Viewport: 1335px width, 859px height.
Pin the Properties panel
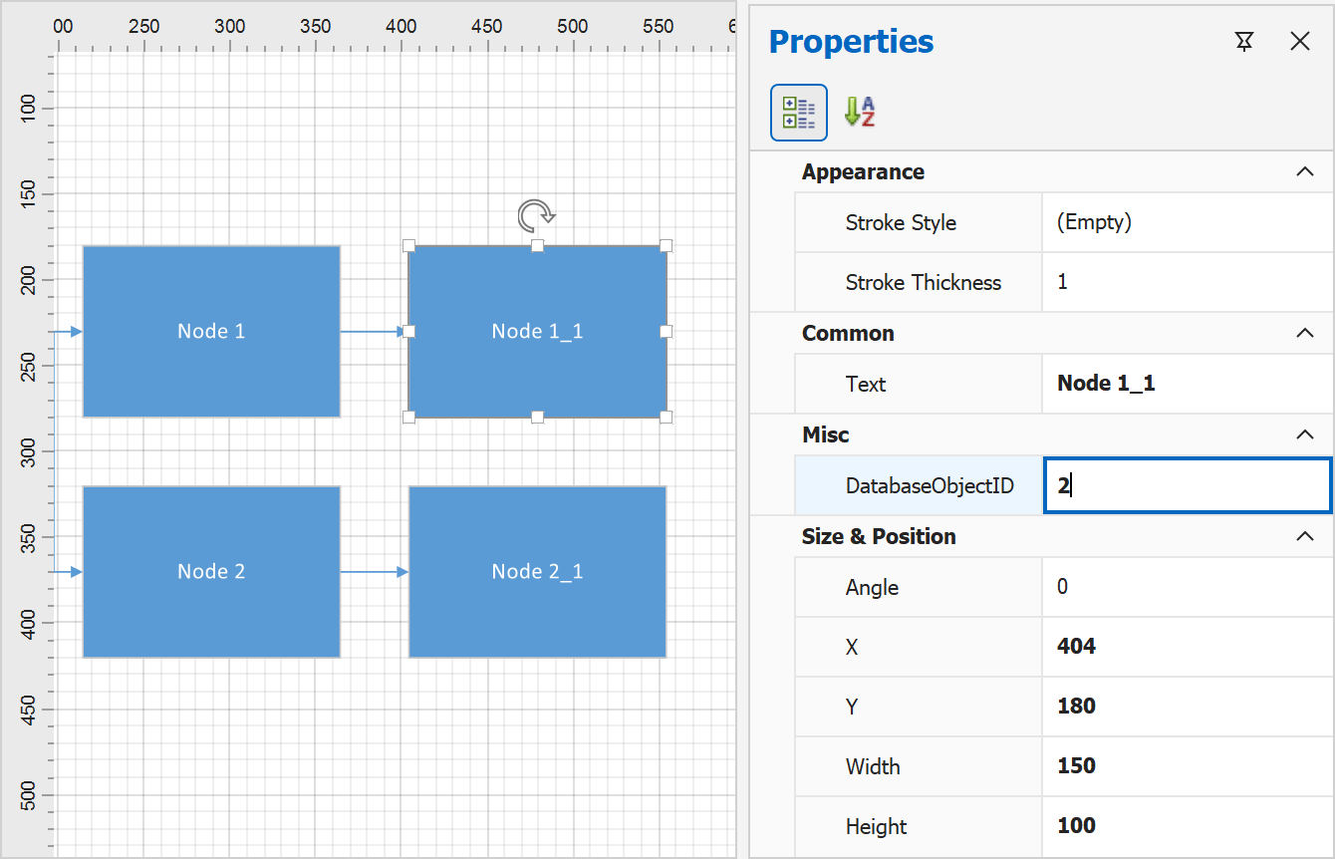(1243, 42)
